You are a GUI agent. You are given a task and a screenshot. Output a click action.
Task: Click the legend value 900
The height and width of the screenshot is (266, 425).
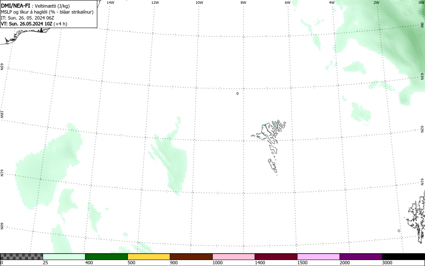click(174, 263)
